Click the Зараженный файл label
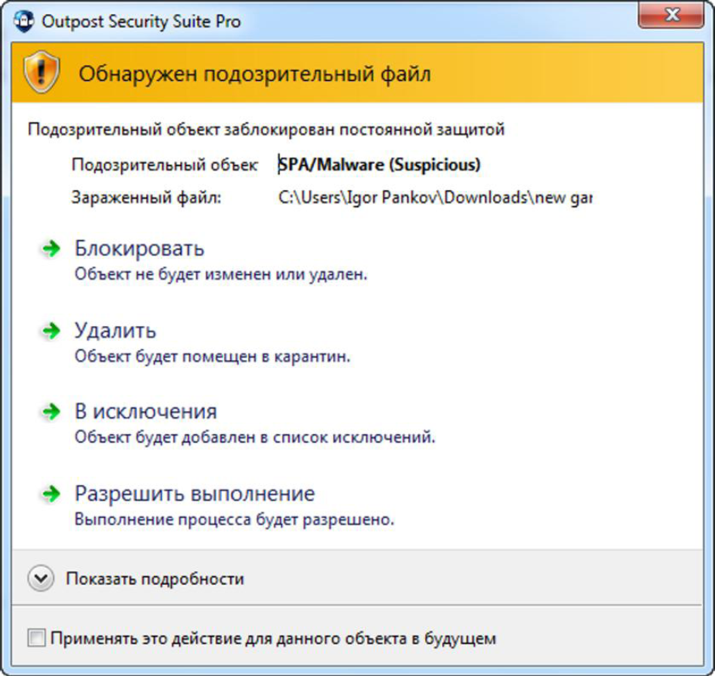The height and width of the screenshot is (676, 715). [146, 198]
